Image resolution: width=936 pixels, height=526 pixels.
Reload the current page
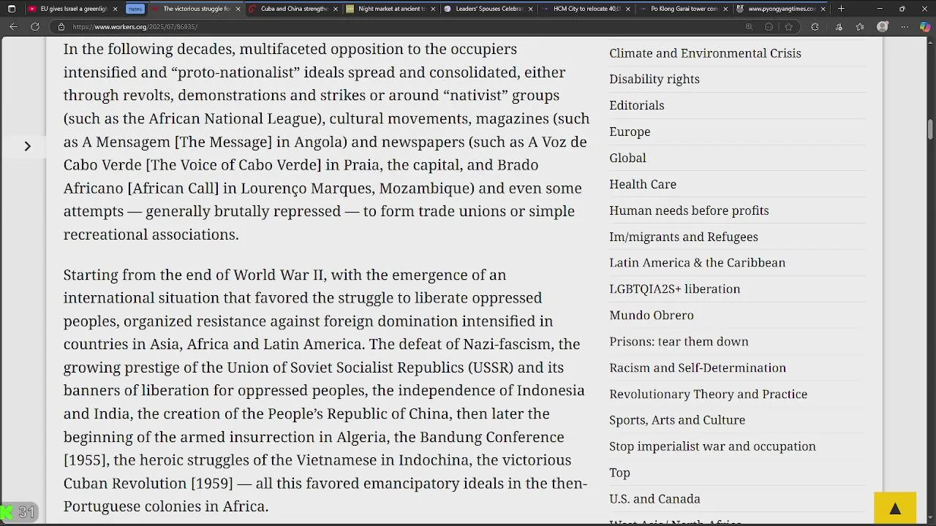point(34,26)
